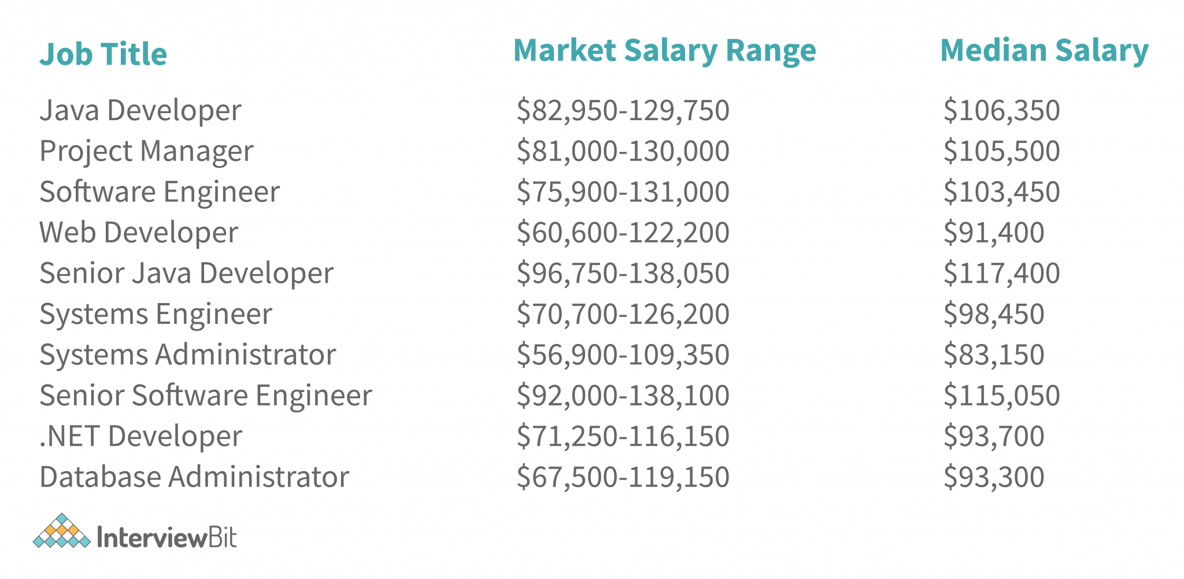Click the Market Salary Range header
1184x579 pixels.
pos(664,50)
